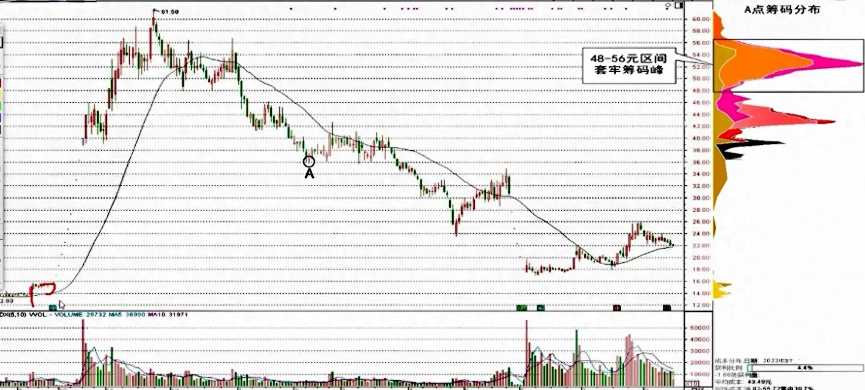Click the teal info marker beside the green one

(x=540, y=307)
